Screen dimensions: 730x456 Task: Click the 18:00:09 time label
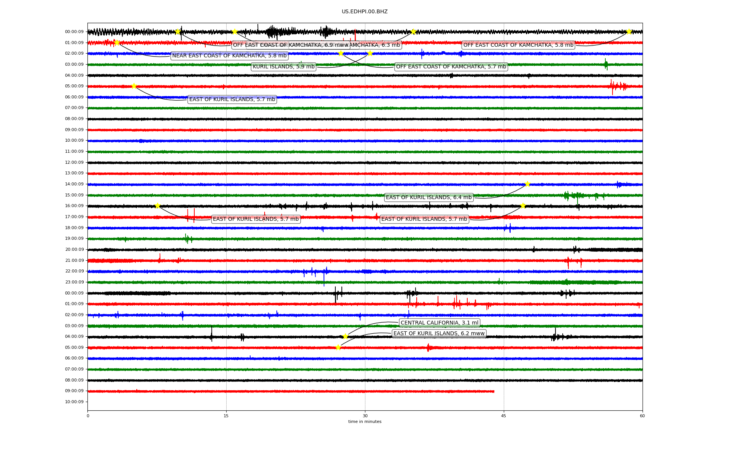[74, 228]
